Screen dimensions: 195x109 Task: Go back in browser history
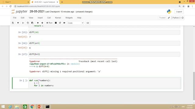pyautogui.click(x=3, y=6)
